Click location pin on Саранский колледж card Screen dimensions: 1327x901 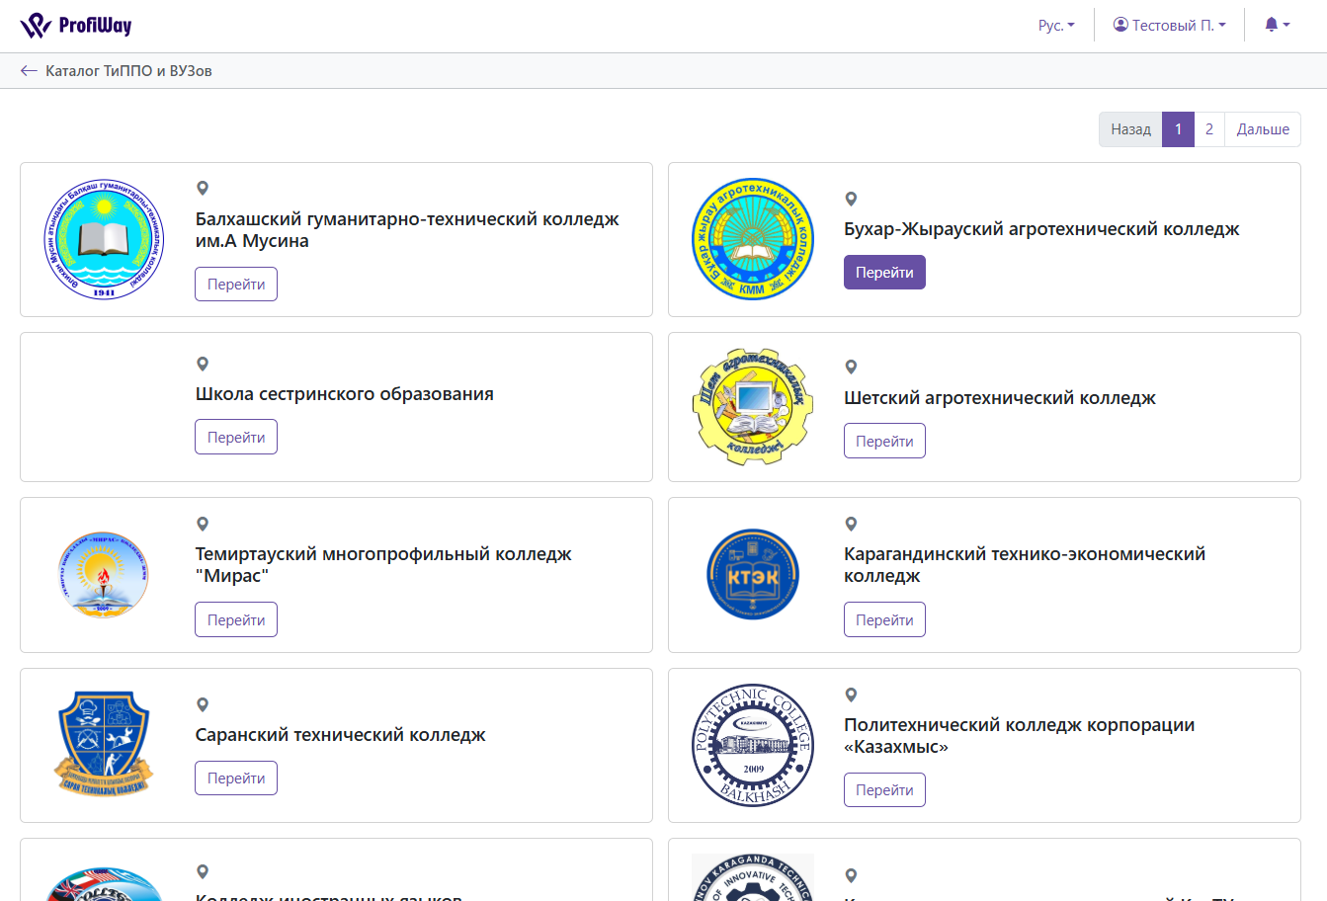203,704
